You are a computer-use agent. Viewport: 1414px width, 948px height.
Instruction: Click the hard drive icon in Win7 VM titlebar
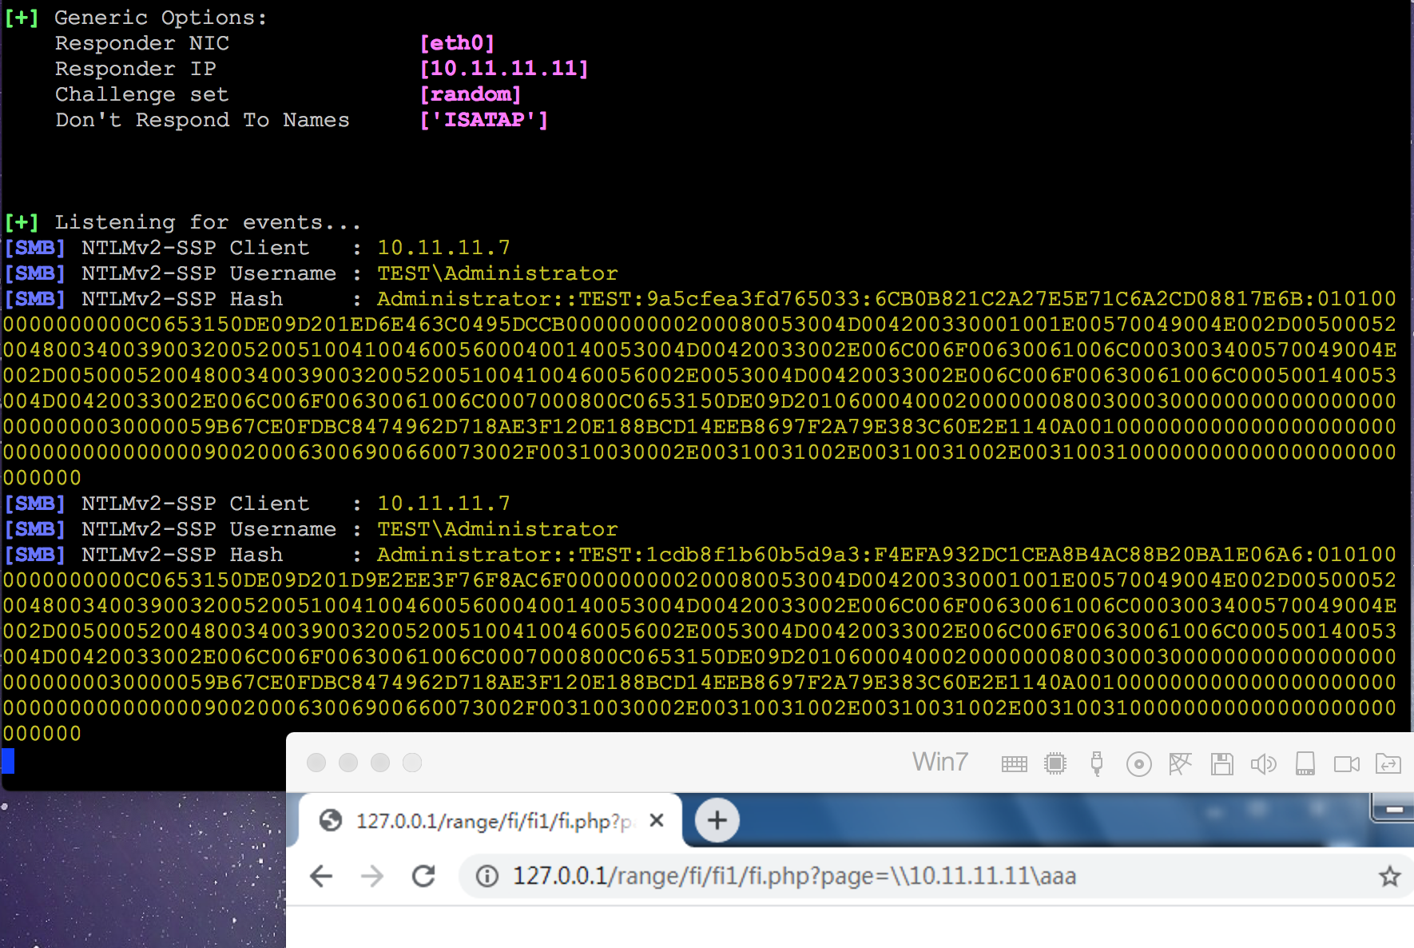coord(1305,764)
